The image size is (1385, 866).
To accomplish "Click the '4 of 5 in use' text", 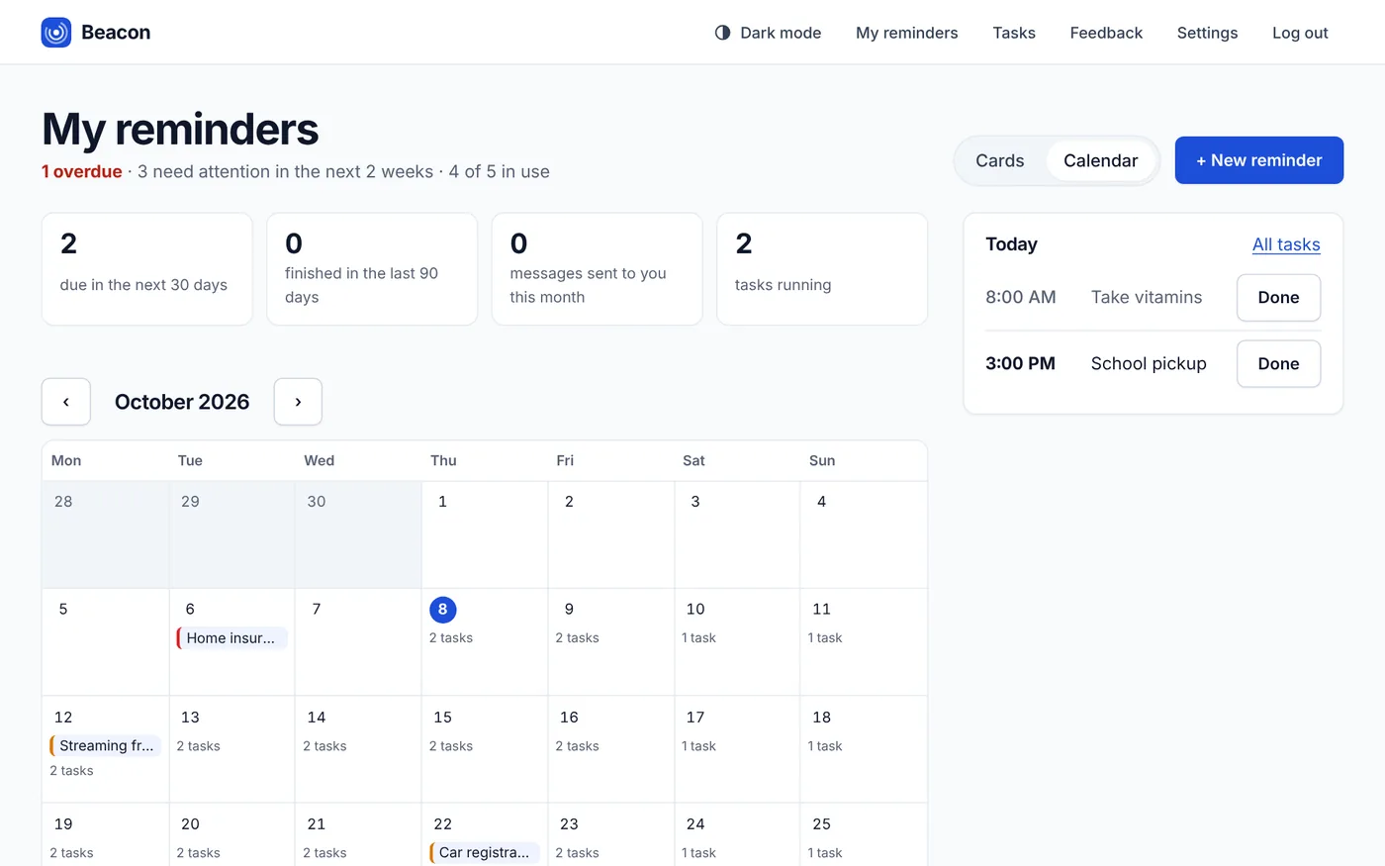I will coord(499,171).
